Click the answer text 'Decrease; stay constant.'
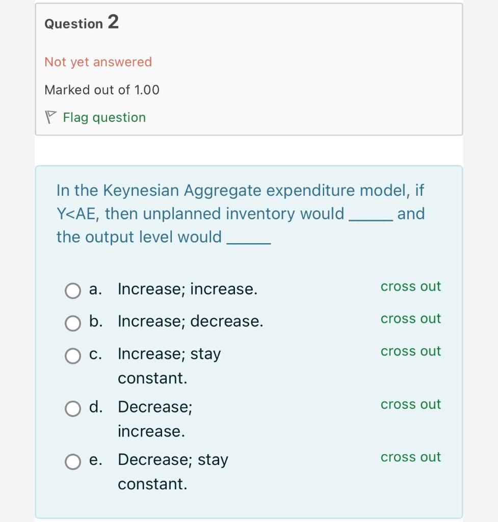Viewport: 498px width, 522px height. point(173,472)
